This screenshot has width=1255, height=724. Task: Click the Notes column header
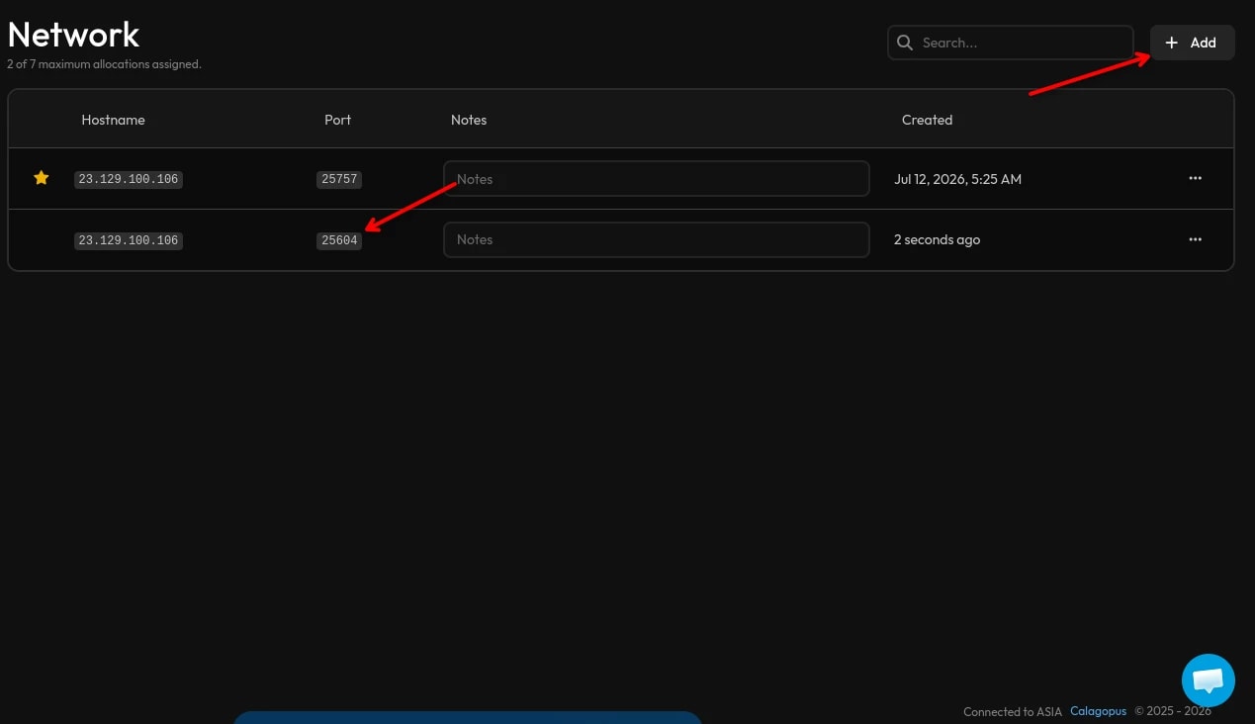pos(469,120)
